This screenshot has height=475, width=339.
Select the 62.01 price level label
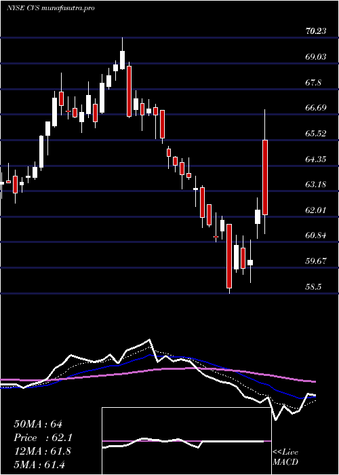click(316, 210)
